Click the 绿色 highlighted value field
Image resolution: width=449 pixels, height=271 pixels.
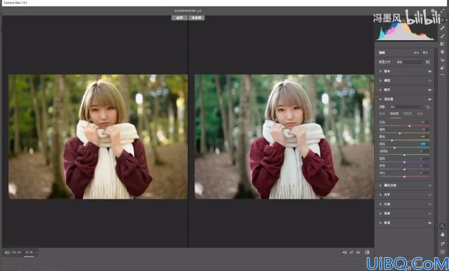point(424,144)
